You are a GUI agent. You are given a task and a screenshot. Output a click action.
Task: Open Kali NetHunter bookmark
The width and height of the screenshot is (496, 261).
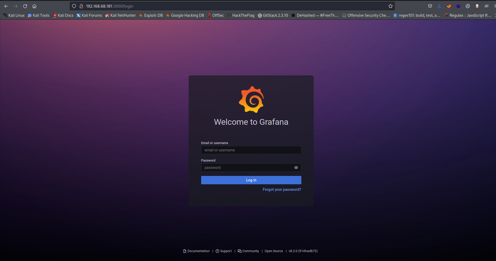click(x=120, y=15)
